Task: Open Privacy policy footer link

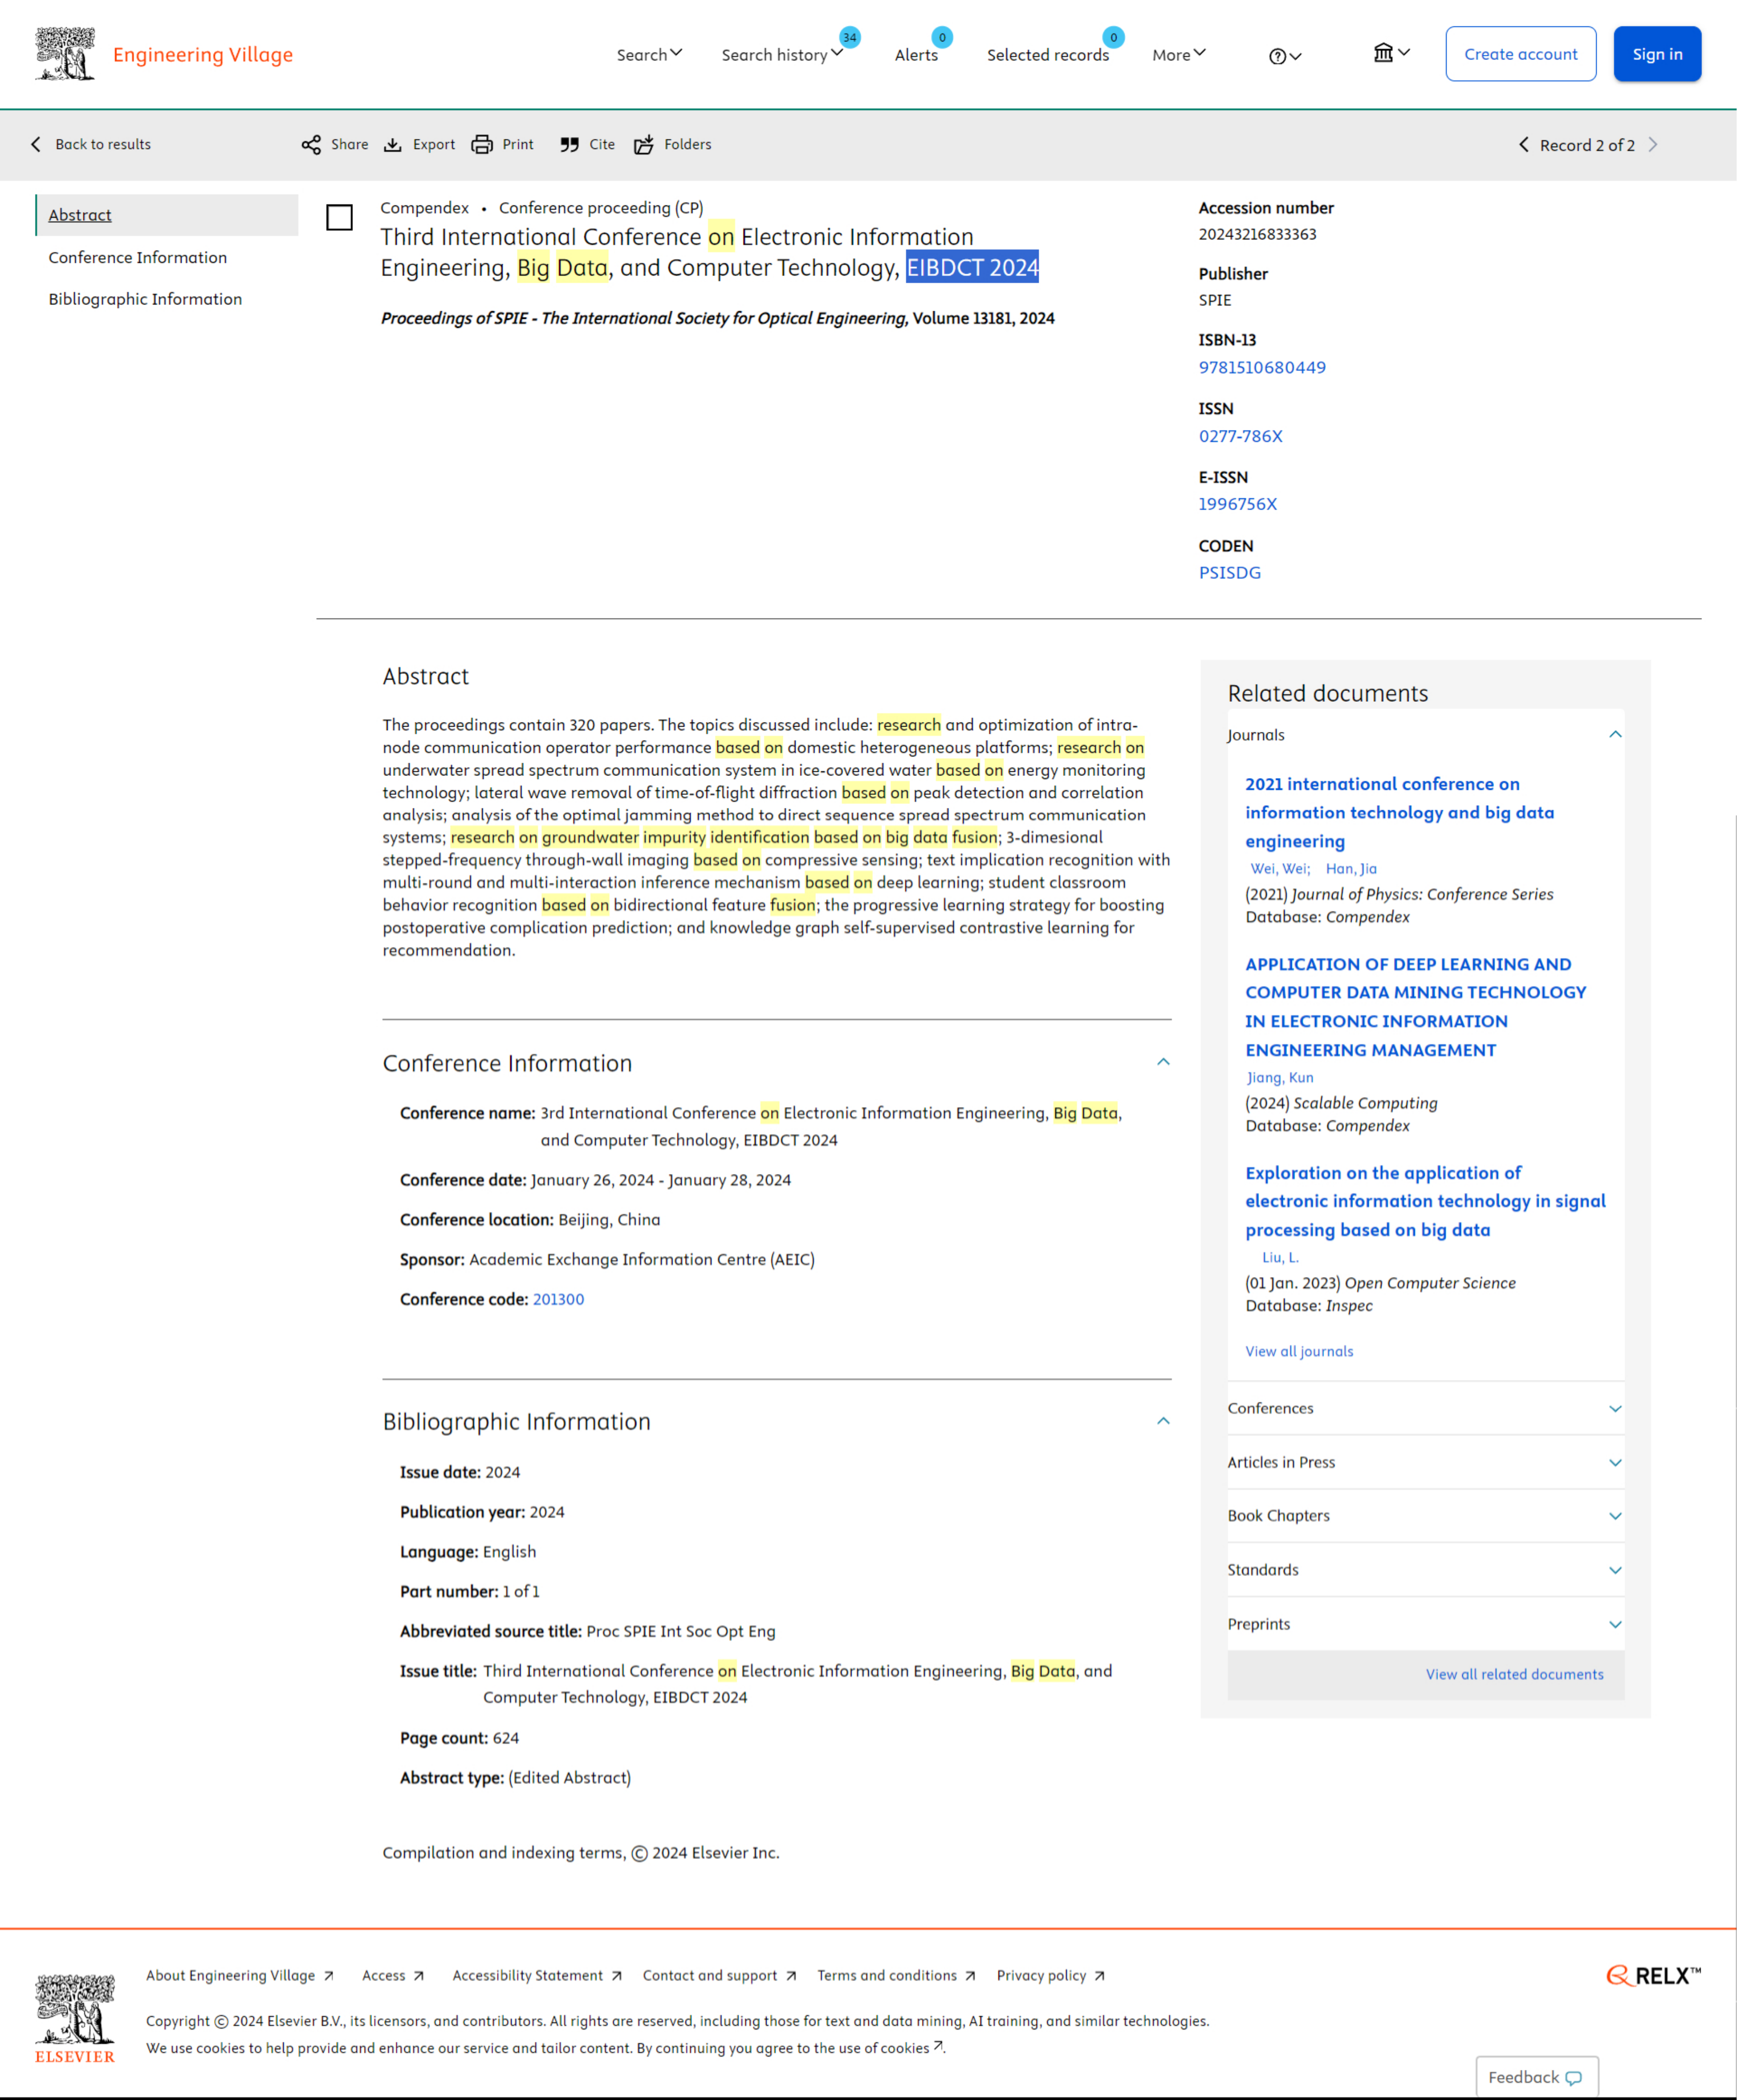Action: coord(1050,1975)
